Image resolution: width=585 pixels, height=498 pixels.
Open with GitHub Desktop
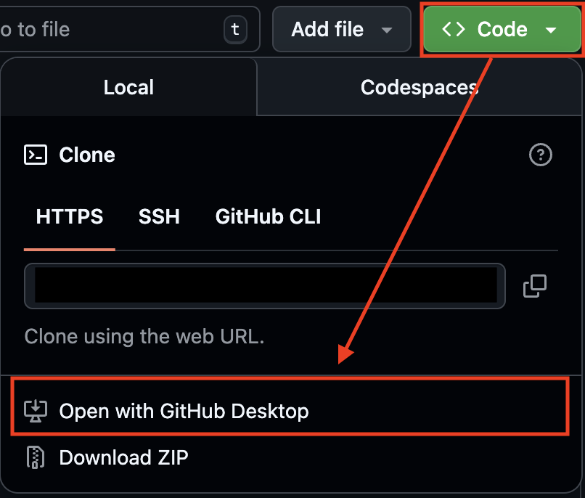pos(184,411)
